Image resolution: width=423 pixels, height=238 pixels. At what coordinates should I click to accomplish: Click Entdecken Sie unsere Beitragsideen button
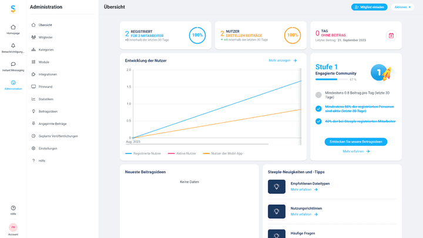355,142
